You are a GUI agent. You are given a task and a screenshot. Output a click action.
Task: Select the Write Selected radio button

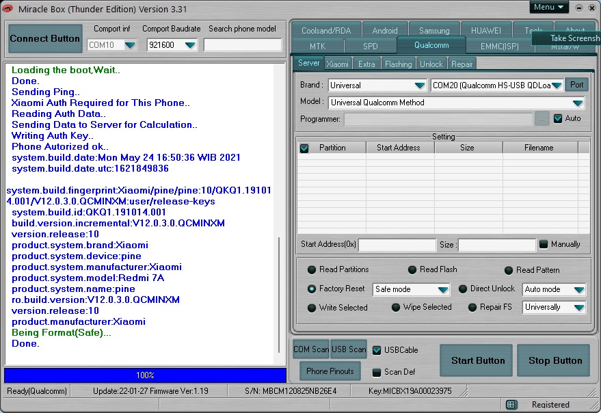(312, 308)
